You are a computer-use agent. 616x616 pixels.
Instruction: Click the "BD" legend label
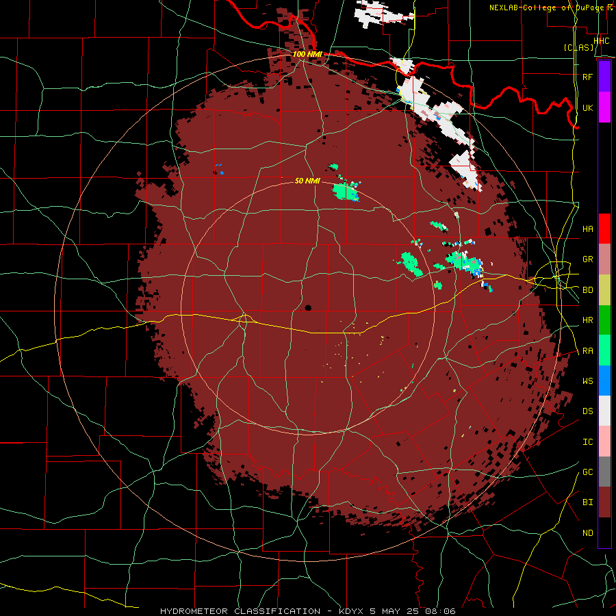tap(588, 290)
